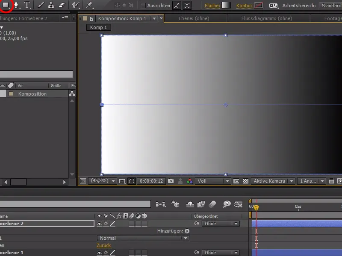Viewport: 342px width, 256px height.
Task: Select the Puppet Pin tool
Action: pyautogui.click(x=90, y=6)
